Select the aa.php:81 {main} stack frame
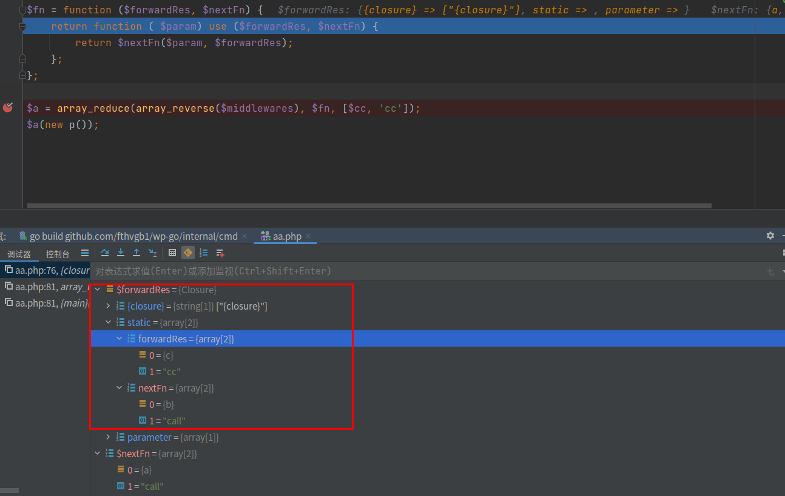The image size is (785, 496). 45,303
